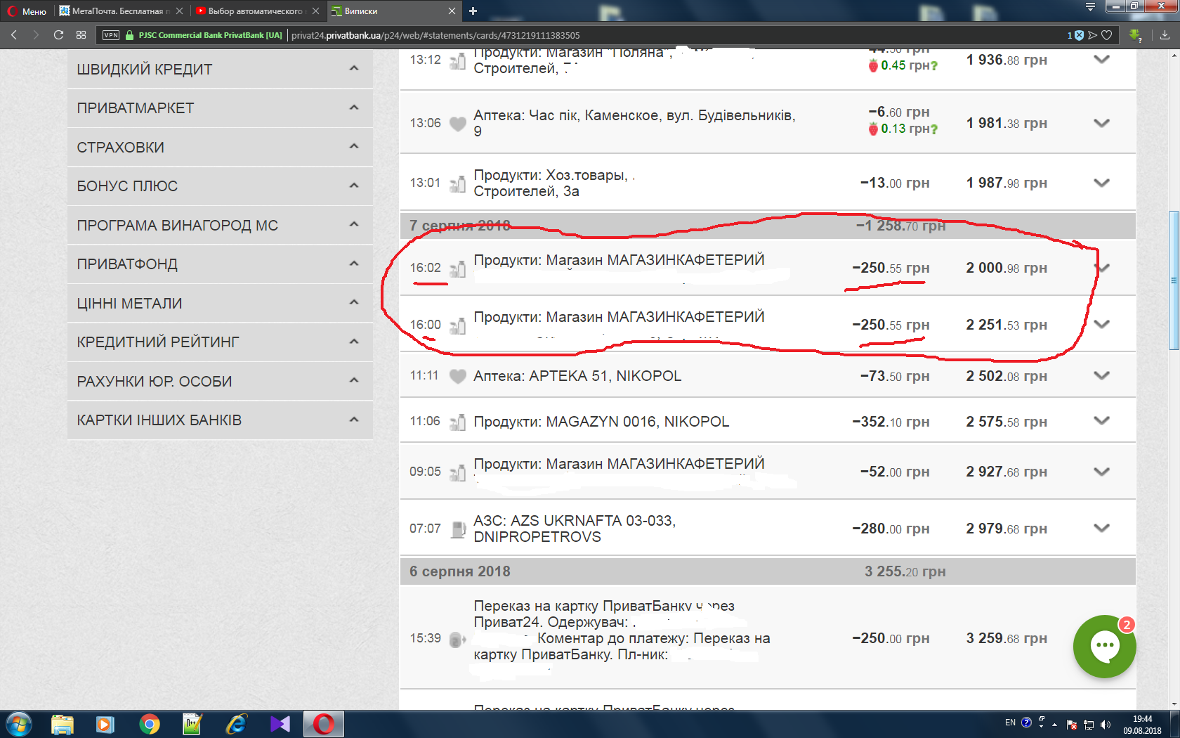Open the browser downloads icon
Image resolution: width=1180 pixels, height=738 pixels.
1165,35
